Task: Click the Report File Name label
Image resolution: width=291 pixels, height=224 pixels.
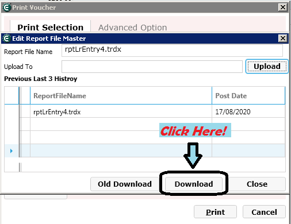Action: [28, 52]
